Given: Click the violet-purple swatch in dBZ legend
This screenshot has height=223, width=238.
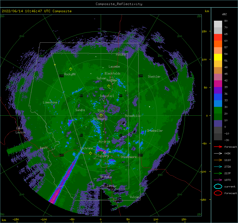Looking at the screenshot, I should pos(218,90).
